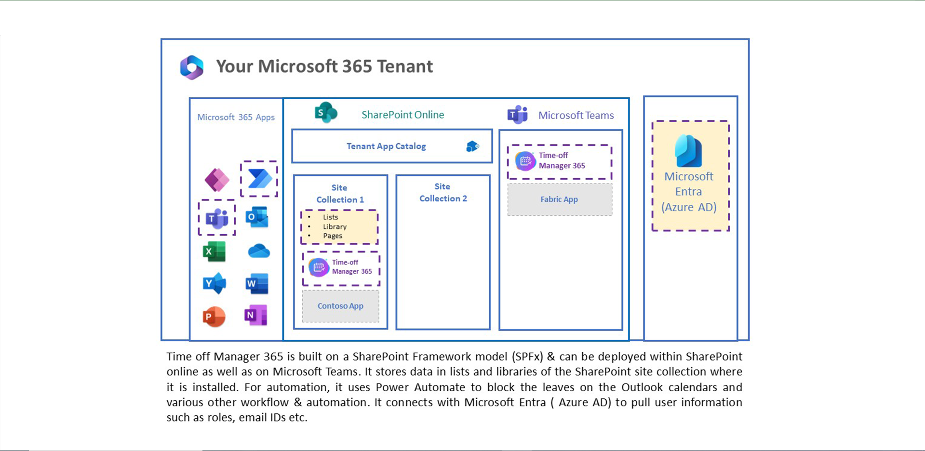The image size is (925, 451).
Task: Click the Outlook icon
Action: 257,217
